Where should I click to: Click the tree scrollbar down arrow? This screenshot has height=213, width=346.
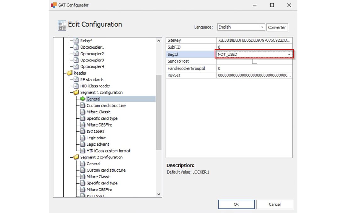point(159,194)
